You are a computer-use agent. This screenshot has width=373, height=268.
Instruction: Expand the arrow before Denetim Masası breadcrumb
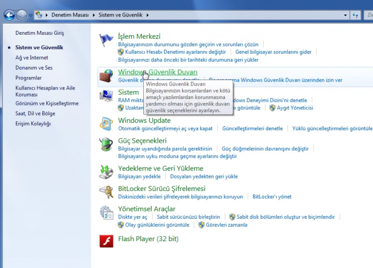click(x=47, y=15)
